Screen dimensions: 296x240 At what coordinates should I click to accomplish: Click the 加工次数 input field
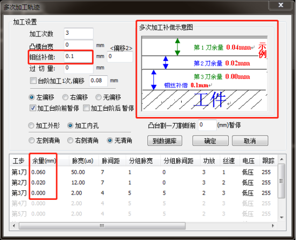tap(79, 34)
